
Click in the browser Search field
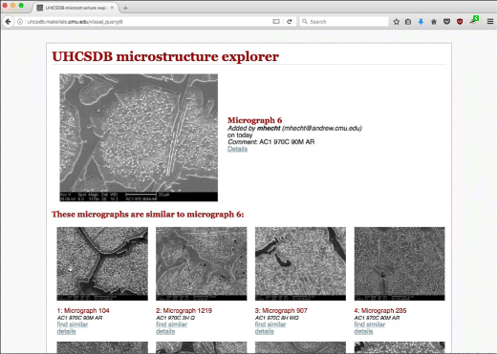click(x=344, y=22)
